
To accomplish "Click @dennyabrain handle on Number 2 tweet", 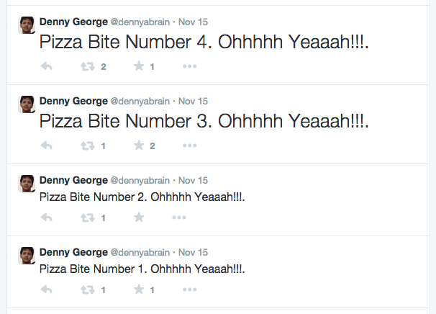I will click(140, 180).
